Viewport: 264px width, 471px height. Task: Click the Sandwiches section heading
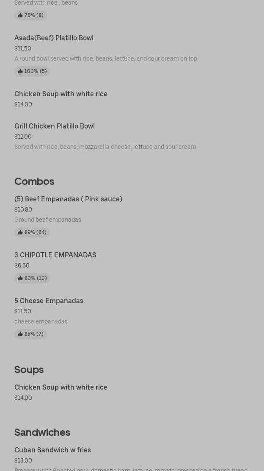(42, 432)
